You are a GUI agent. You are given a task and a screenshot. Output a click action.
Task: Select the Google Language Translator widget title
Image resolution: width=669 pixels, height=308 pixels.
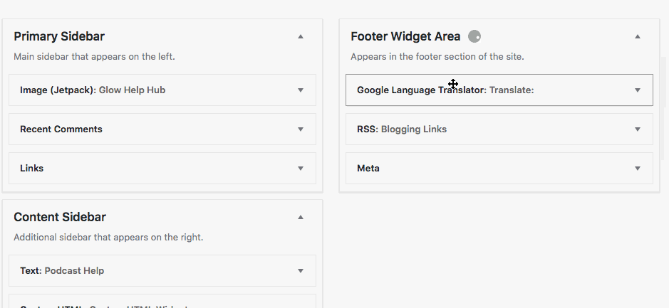tap(445, 90)
